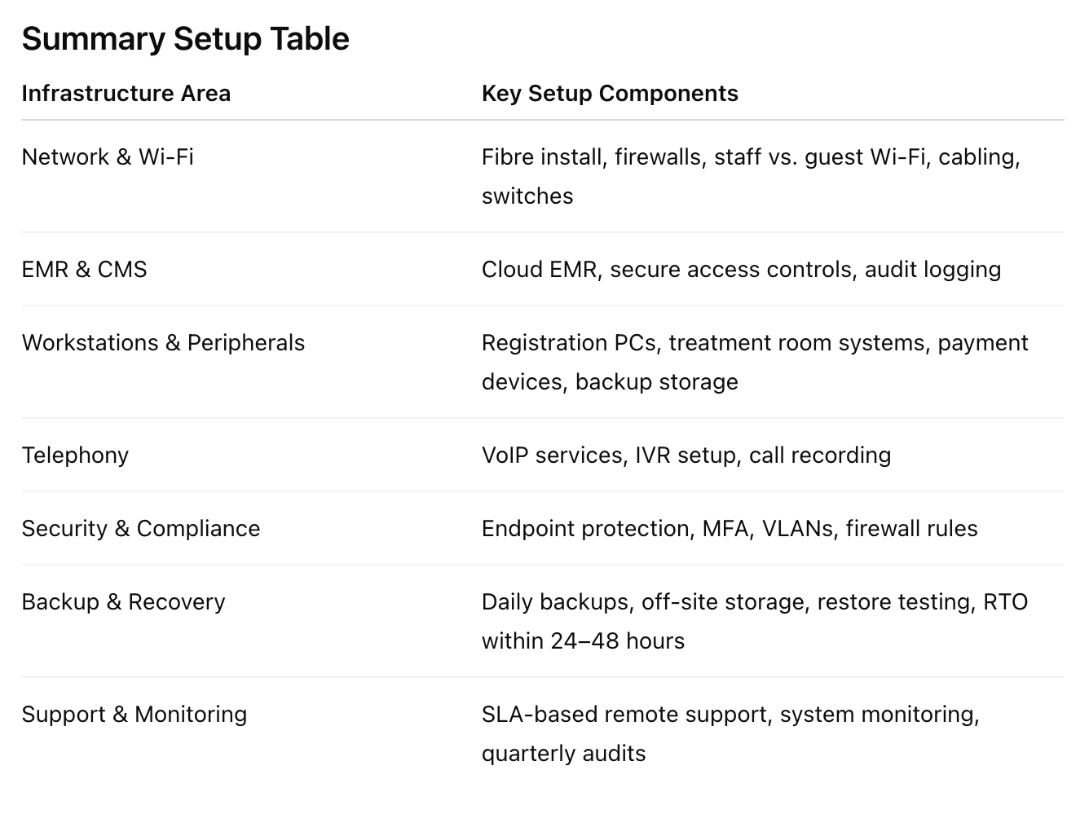Click the EMR & CMS cell
The width and height of the screenshot is (1089, 823).
84,270
